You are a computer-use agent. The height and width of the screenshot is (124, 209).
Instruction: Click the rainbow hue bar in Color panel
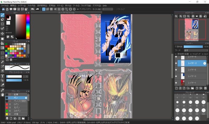tap(28, 27)
